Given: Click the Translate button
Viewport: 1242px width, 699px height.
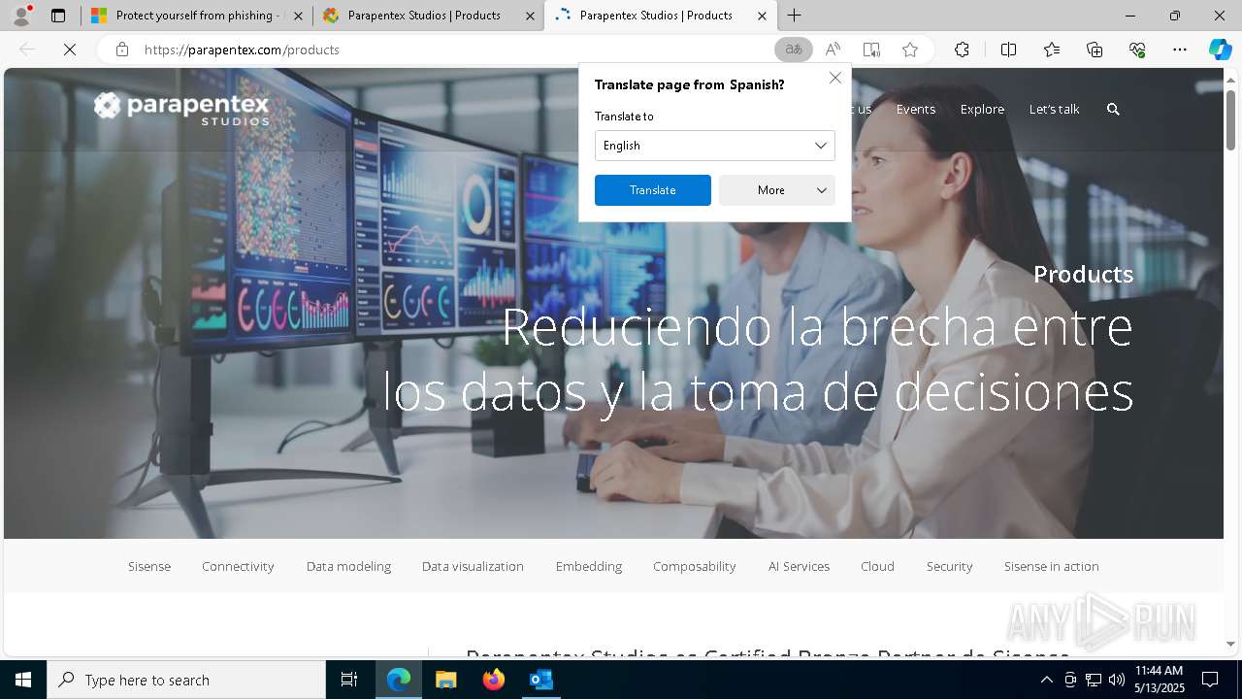Looking at the screenshot, I should coord(653,190).
